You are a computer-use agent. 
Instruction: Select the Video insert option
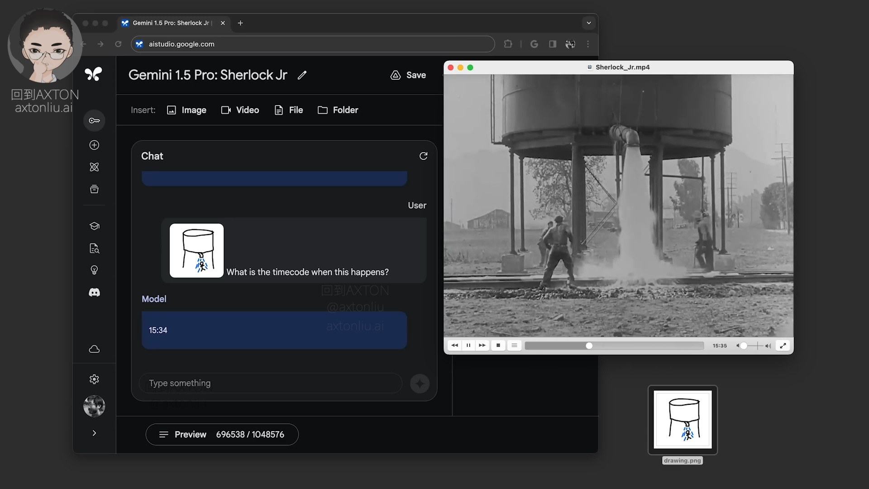point(240,110)
